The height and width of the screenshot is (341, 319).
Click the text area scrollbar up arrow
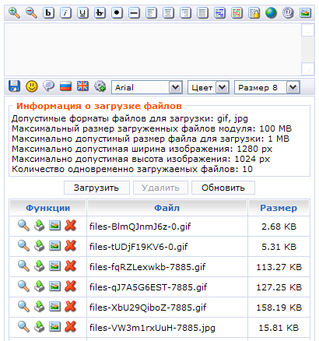[308, 30]
